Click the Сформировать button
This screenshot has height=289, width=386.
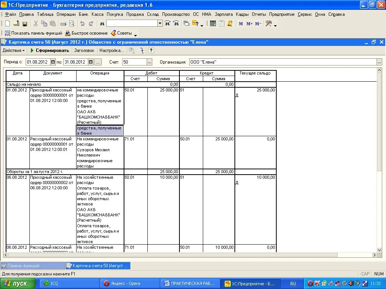click(49, 50)
